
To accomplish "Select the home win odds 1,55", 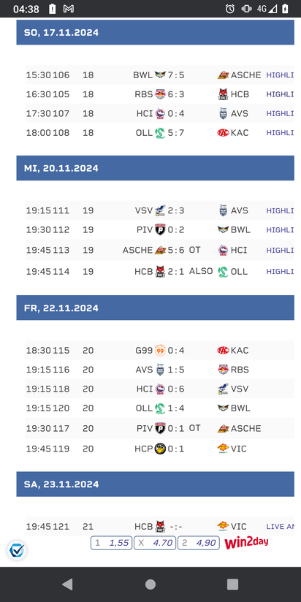I will tap(111, 543).
